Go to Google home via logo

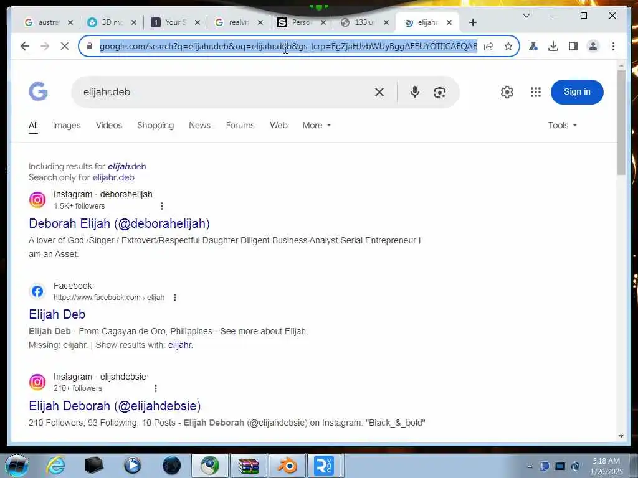point(38,91)
